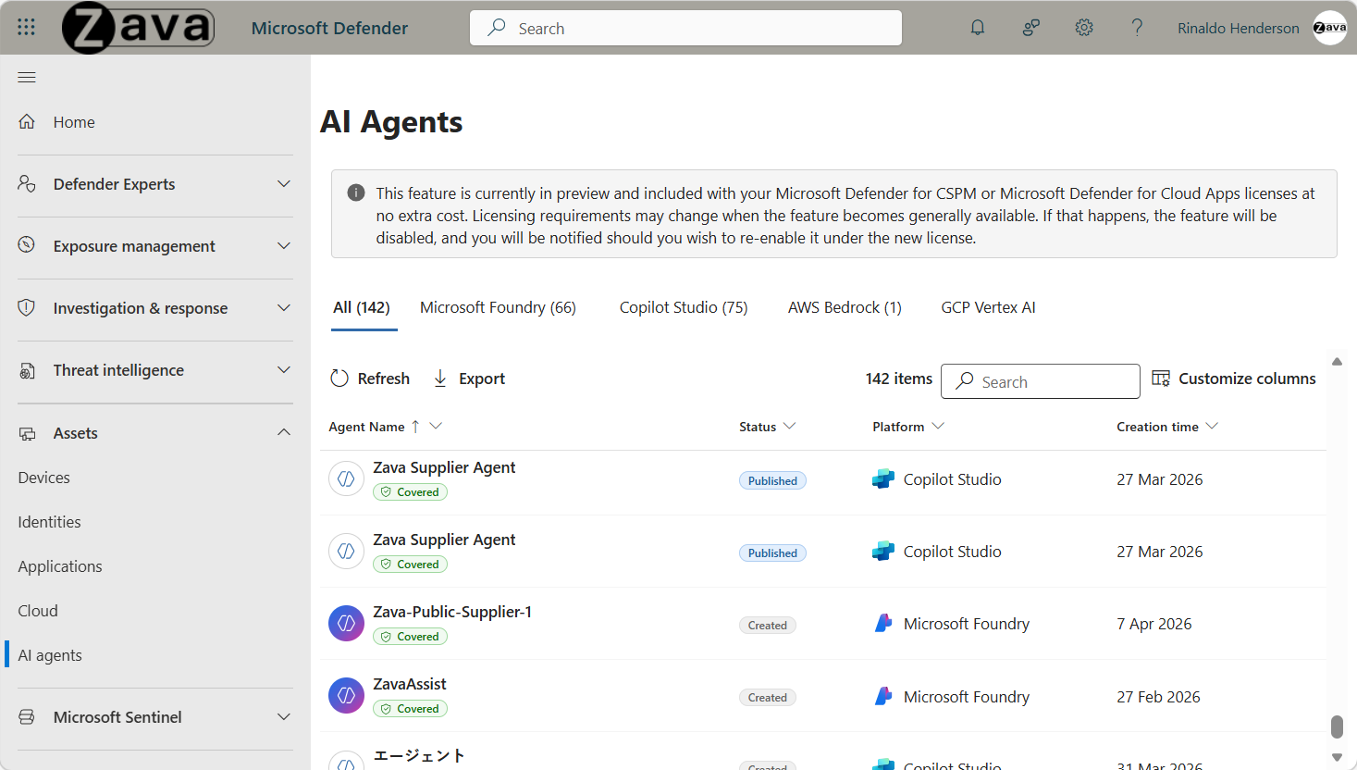Open the Platform column dropdown chevron

point(938,426)
